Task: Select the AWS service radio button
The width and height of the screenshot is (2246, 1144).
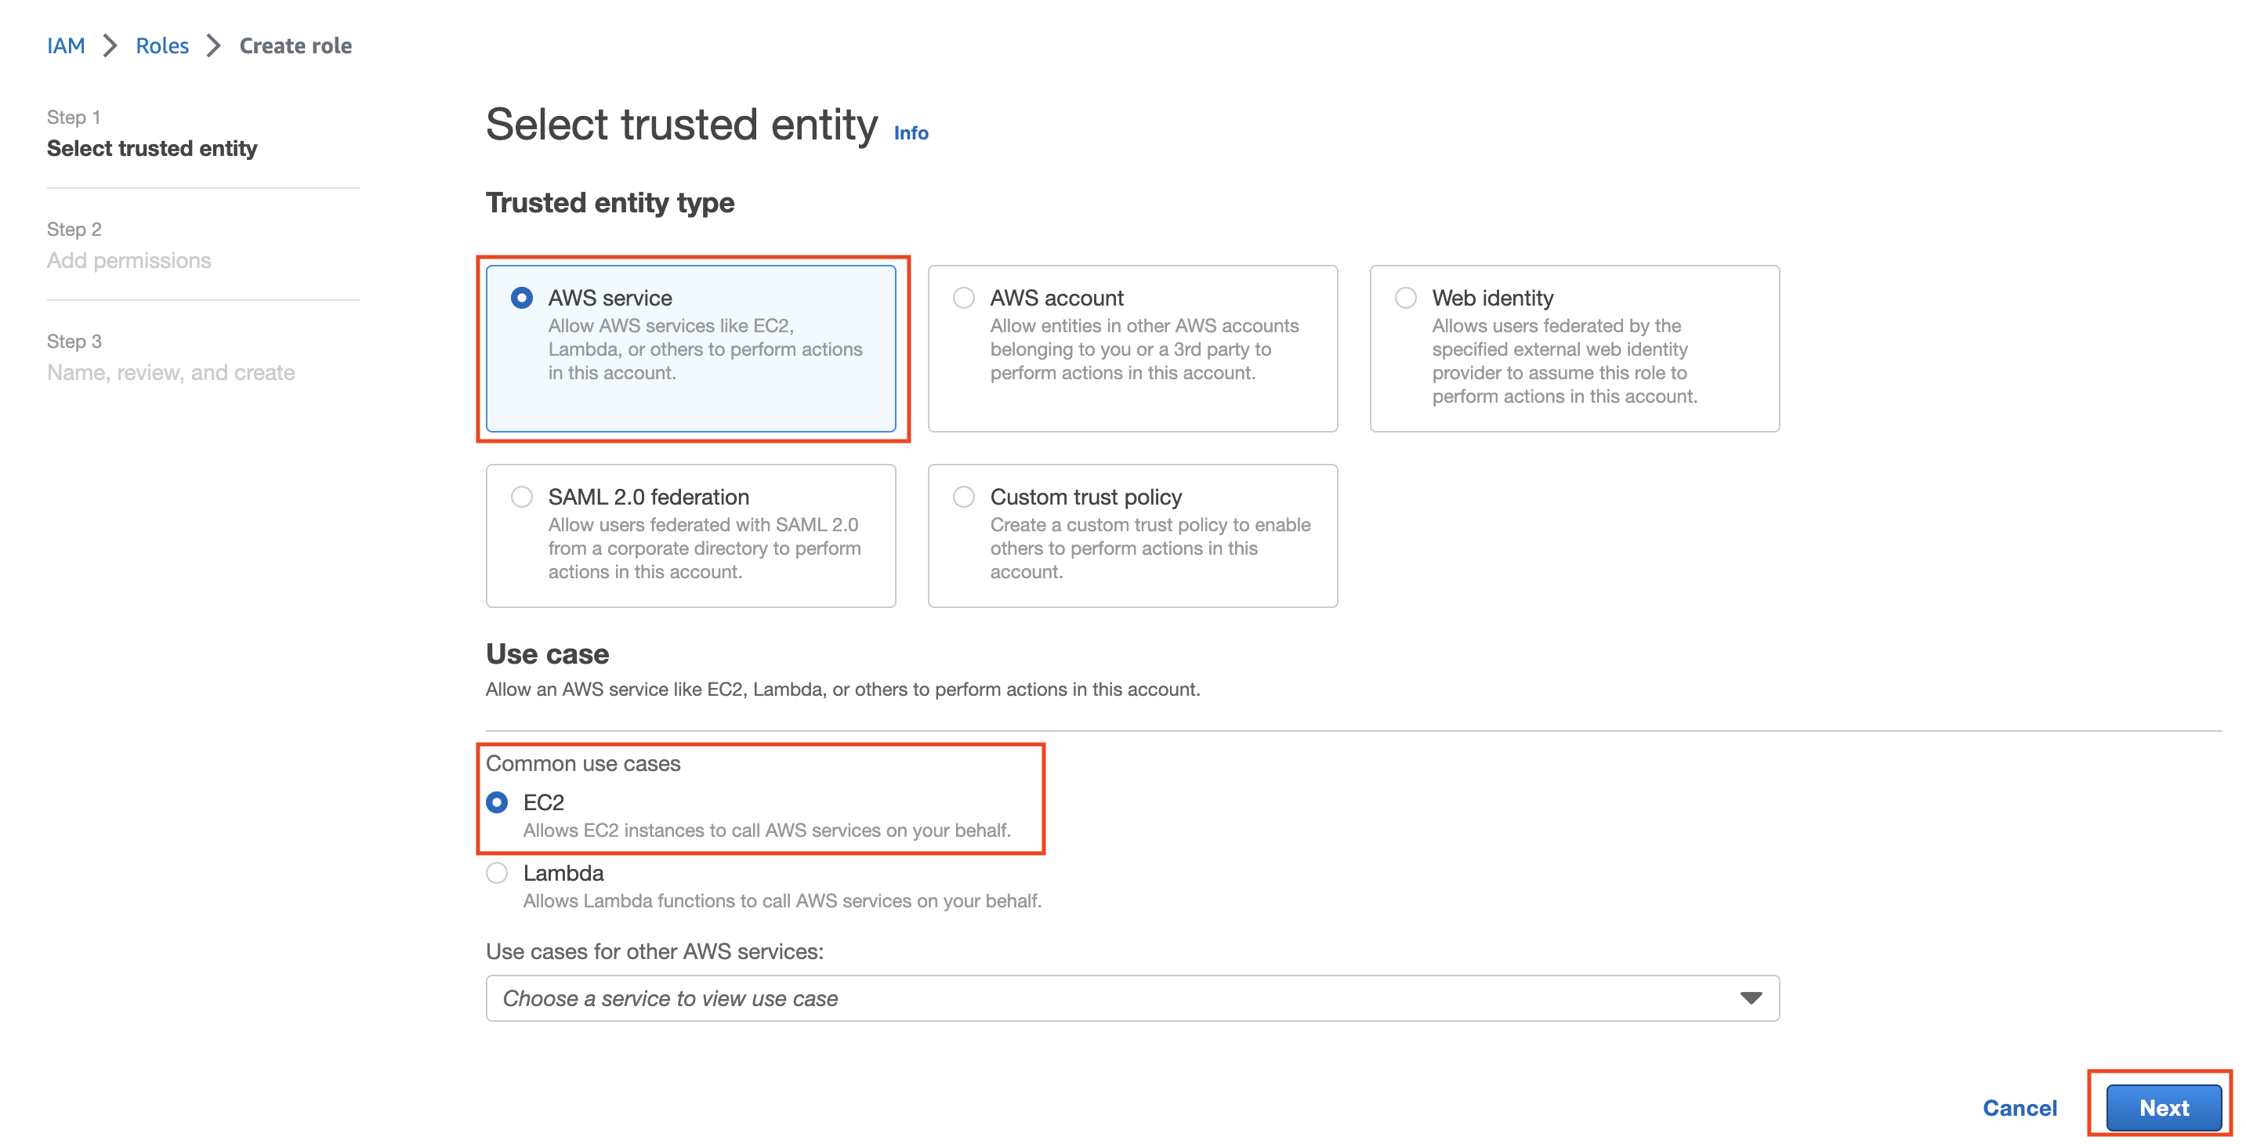Action: click(521, 299)
